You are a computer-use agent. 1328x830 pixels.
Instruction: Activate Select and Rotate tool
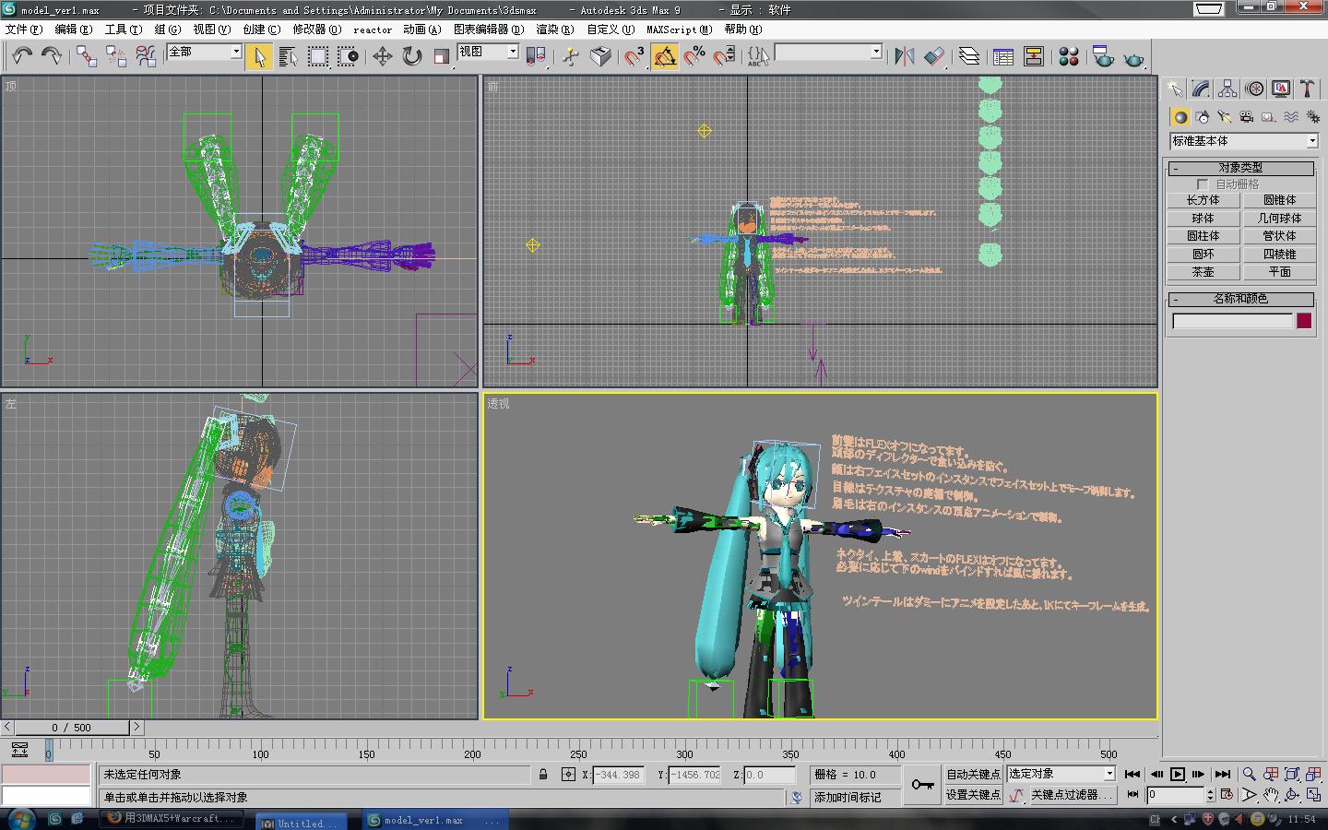411,56
